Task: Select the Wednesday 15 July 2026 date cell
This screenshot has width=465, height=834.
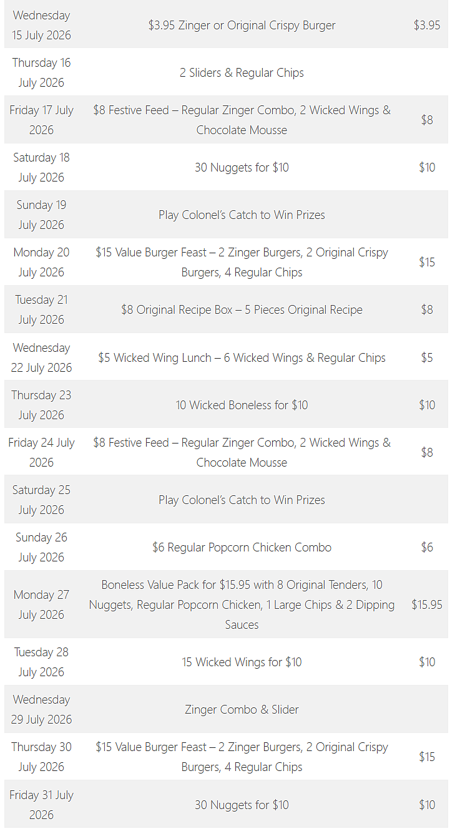Action: pos(41,25)
